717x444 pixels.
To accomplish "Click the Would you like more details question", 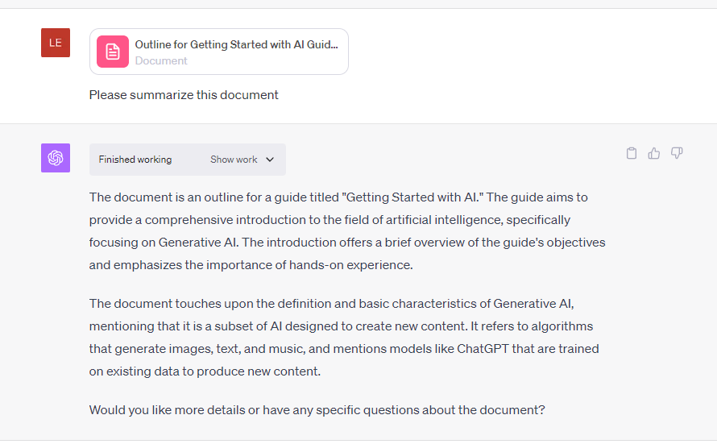I will tap(317, 409).
